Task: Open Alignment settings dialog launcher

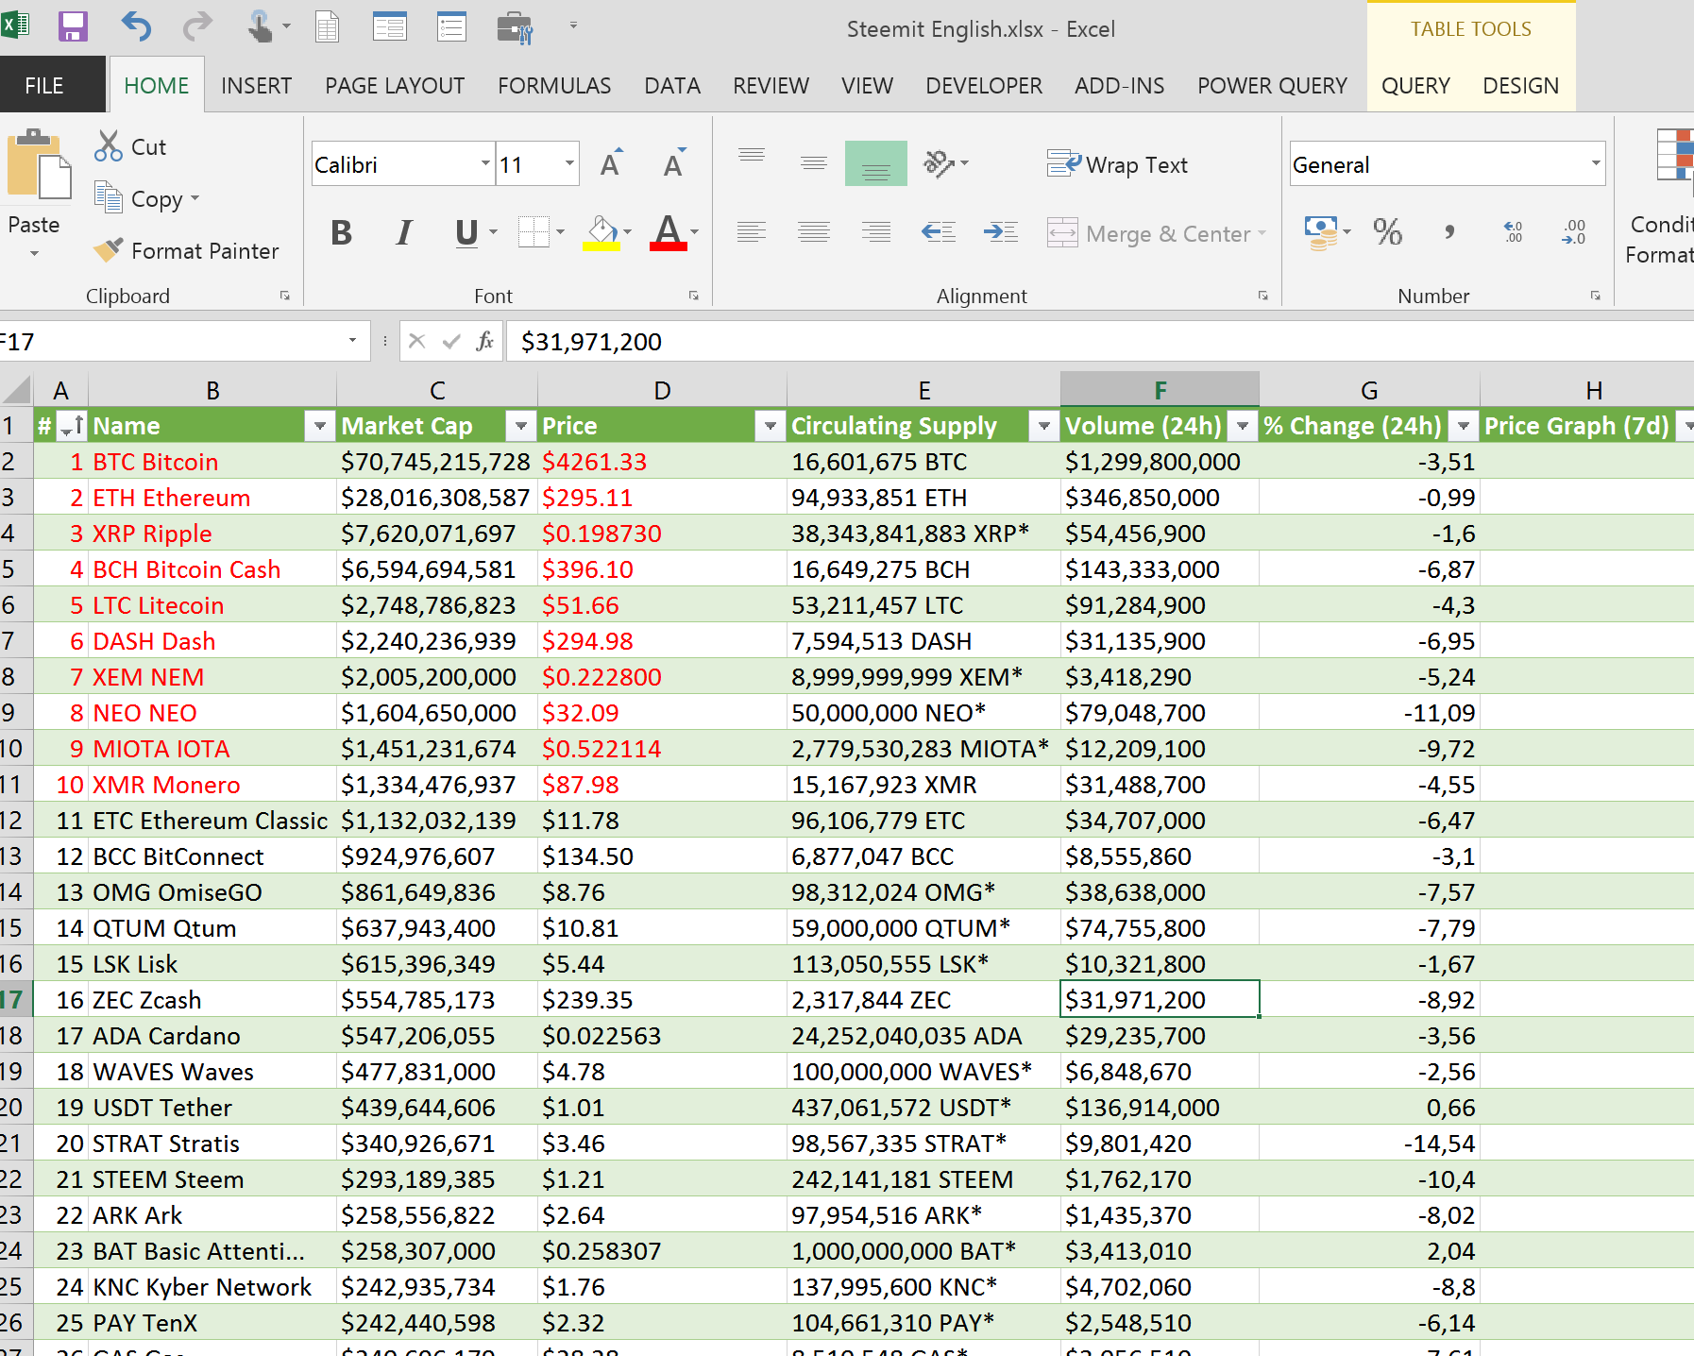Action: pos(1263,296)
